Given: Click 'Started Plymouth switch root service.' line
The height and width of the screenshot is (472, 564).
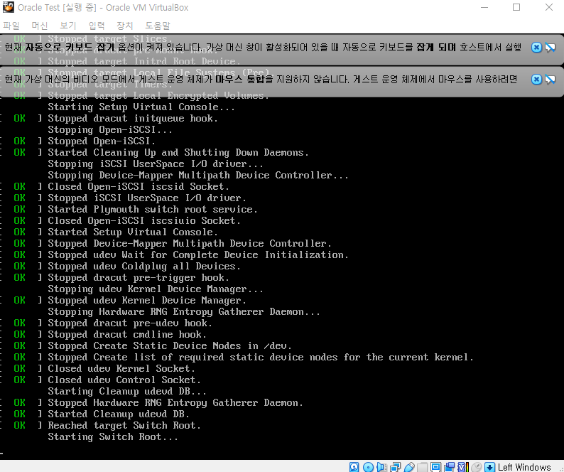Looking at the screenshot, I should 153,209.
